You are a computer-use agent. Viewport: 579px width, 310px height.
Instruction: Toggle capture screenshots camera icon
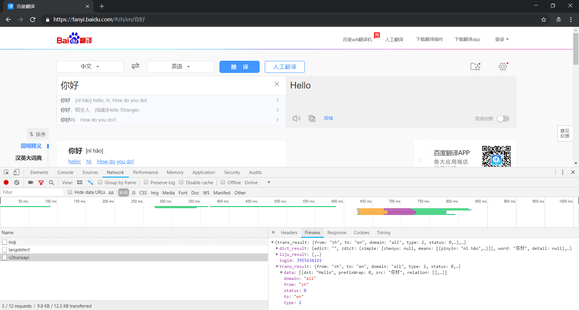[30, 182]
